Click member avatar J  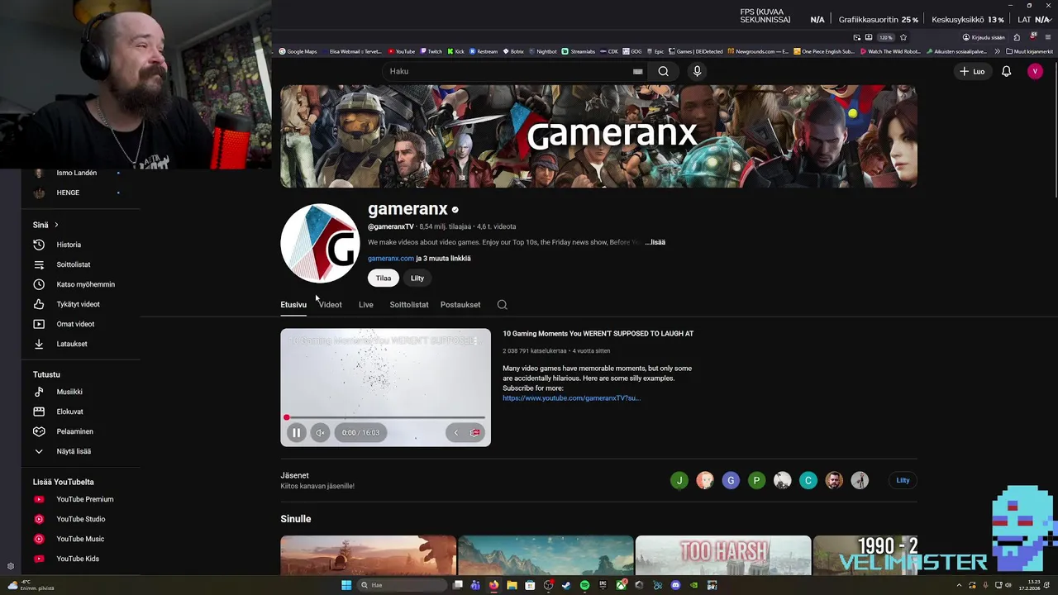[679, 480]
